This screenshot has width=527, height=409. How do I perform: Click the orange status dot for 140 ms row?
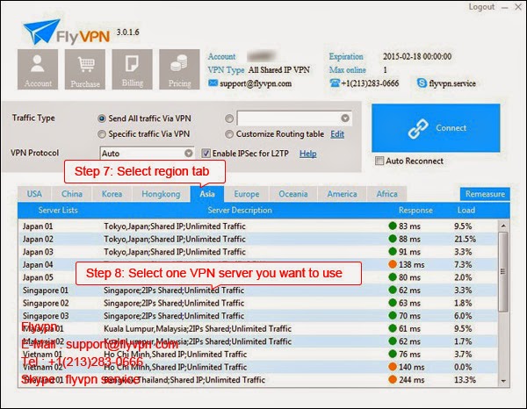click(x=393, y=367)
